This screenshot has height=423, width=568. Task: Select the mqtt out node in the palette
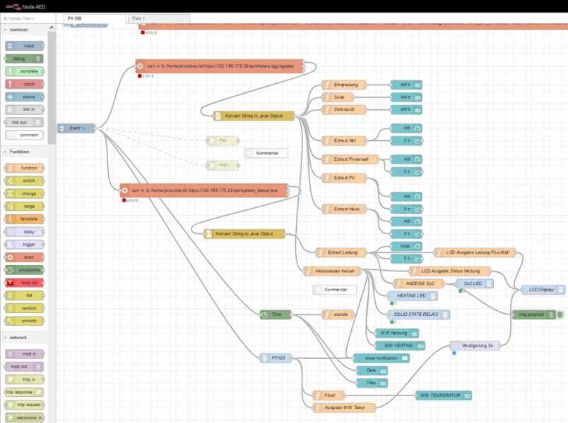pos(24,367)
